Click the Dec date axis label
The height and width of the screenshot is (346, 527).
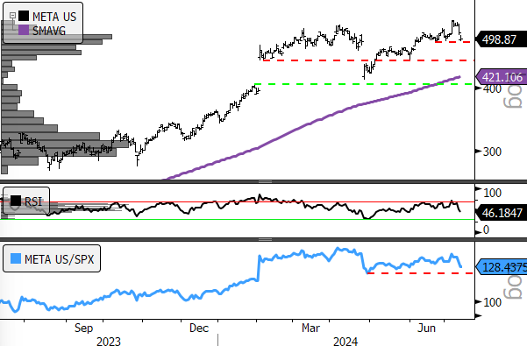199,328
